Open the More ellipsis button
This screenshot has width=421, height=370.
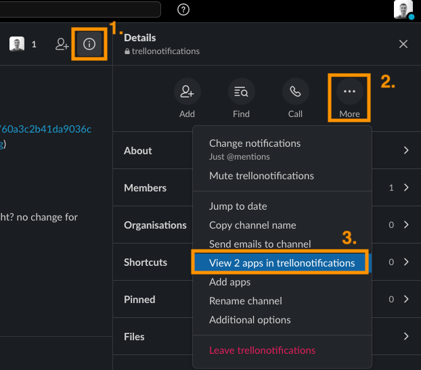point(349,91)
